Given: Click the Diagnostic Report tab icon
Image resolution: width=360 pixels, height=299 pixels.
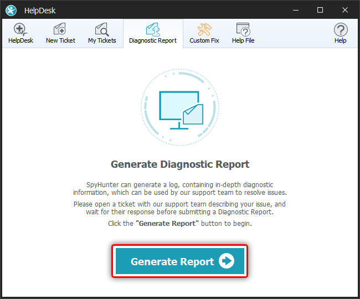Looking at the screenshot, I should (x=153, y=30).
